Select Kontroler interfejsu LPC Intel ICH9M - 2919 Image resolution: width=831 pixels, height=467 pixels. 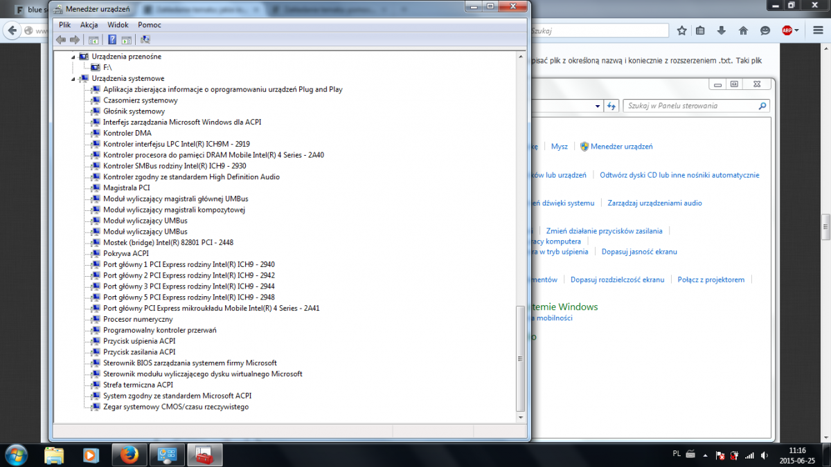pos(177,144)
